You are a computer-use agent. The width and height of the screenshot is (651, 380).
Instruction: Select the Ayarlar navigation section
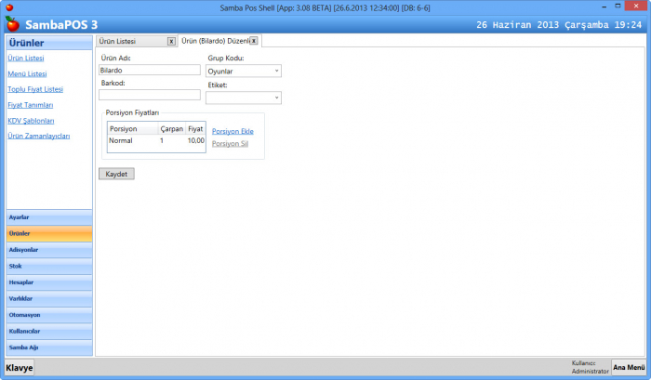(x=48, y=216)
